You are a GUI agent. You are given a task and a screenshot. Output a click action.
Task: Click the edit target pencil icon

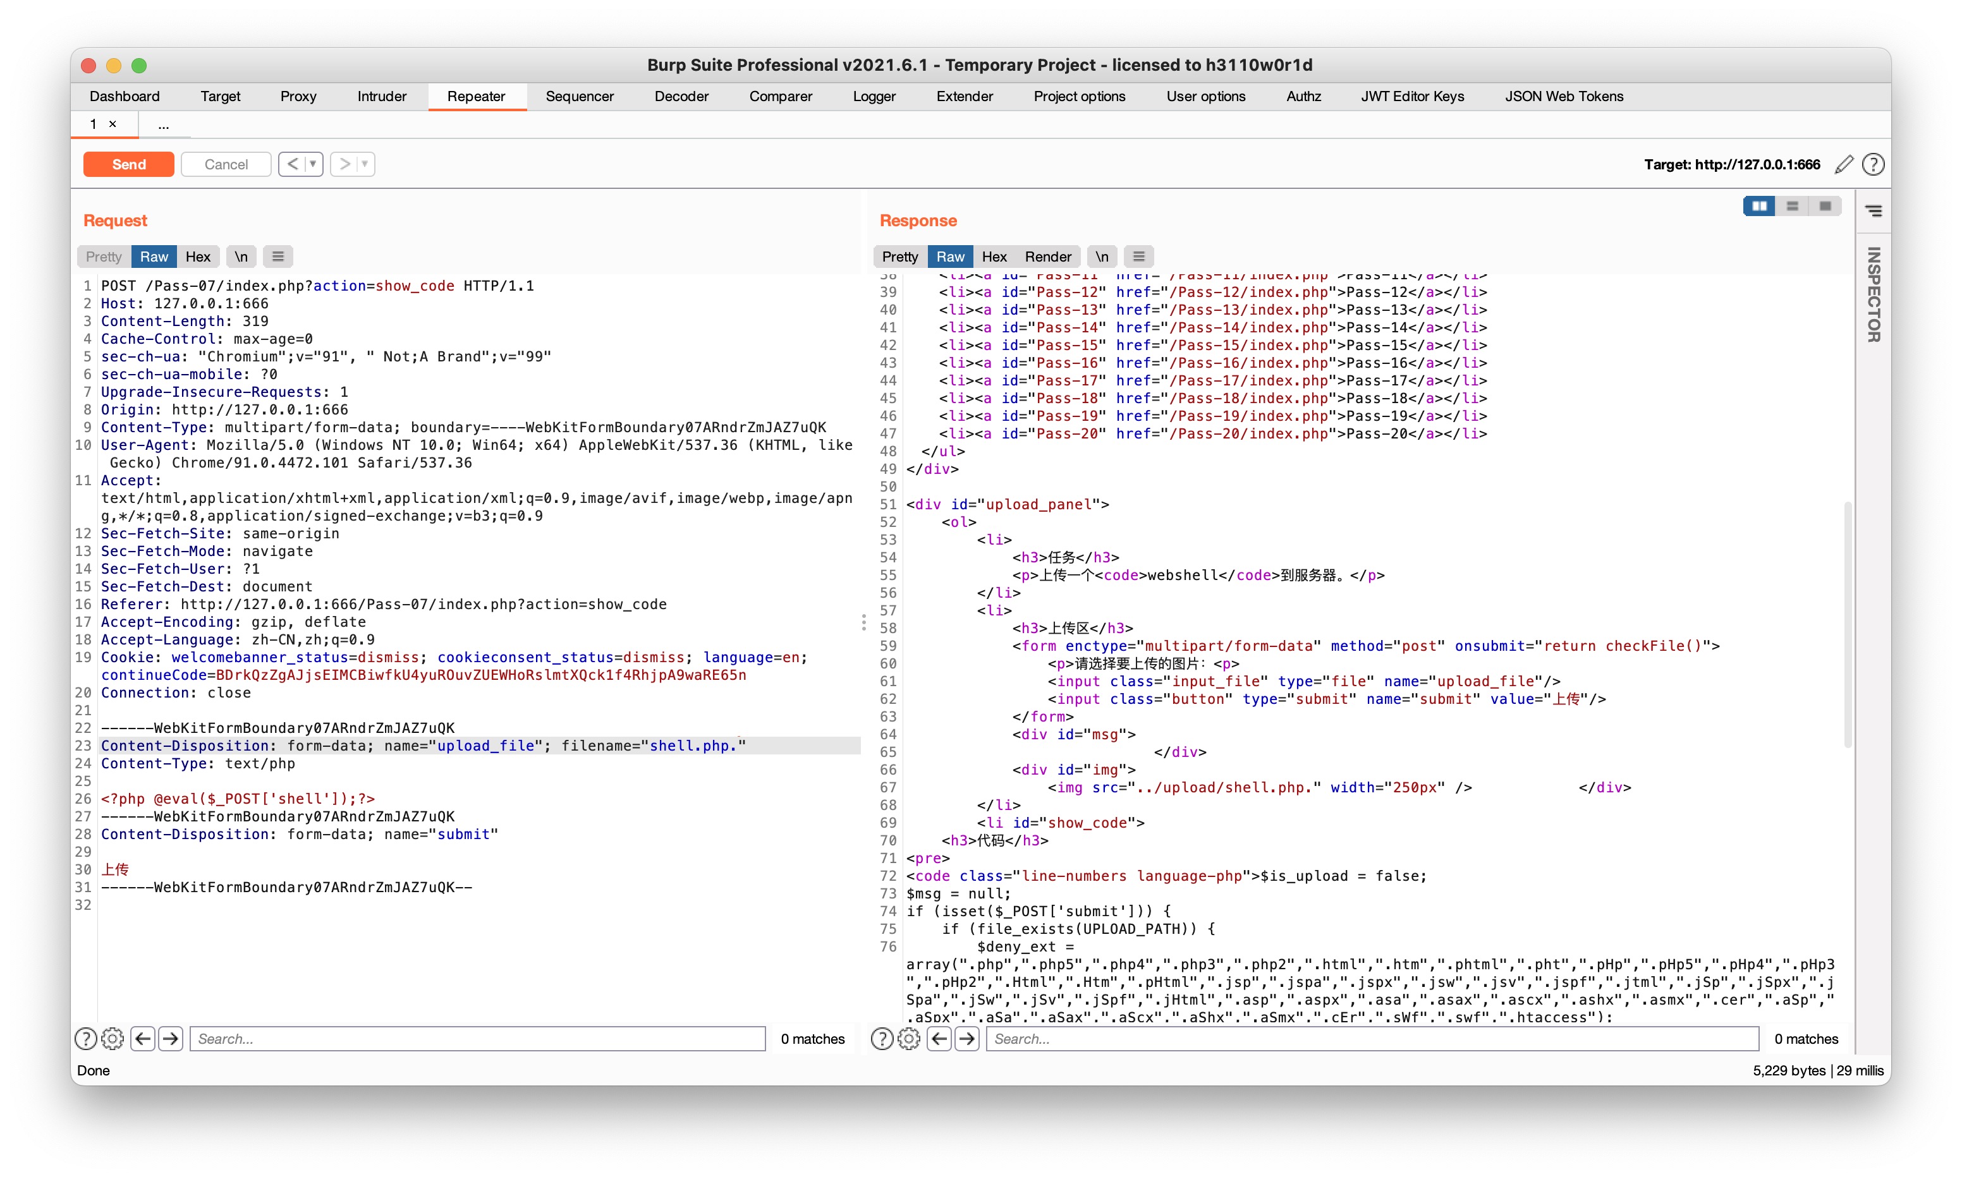pyautogui.click(x=1844, y=164)
